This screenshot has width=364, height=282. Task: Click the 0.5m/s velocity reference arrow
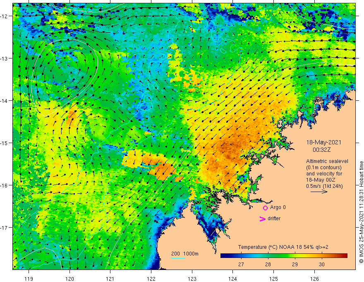pos(319,192)
